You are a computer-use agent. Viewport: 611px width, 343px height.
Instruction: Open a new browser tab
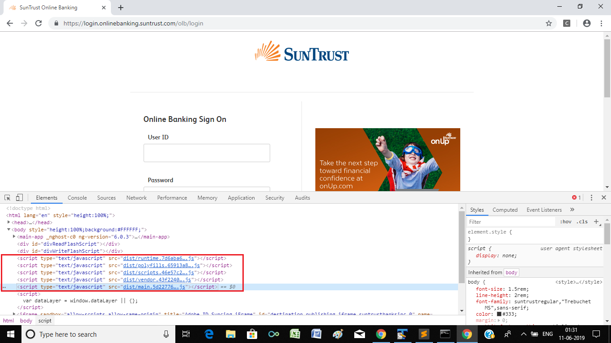pyautogui.click(x=120, y=8)
